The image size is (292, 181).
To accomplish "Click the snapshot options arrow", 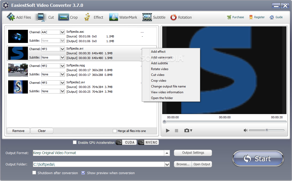I will point(191,131).
